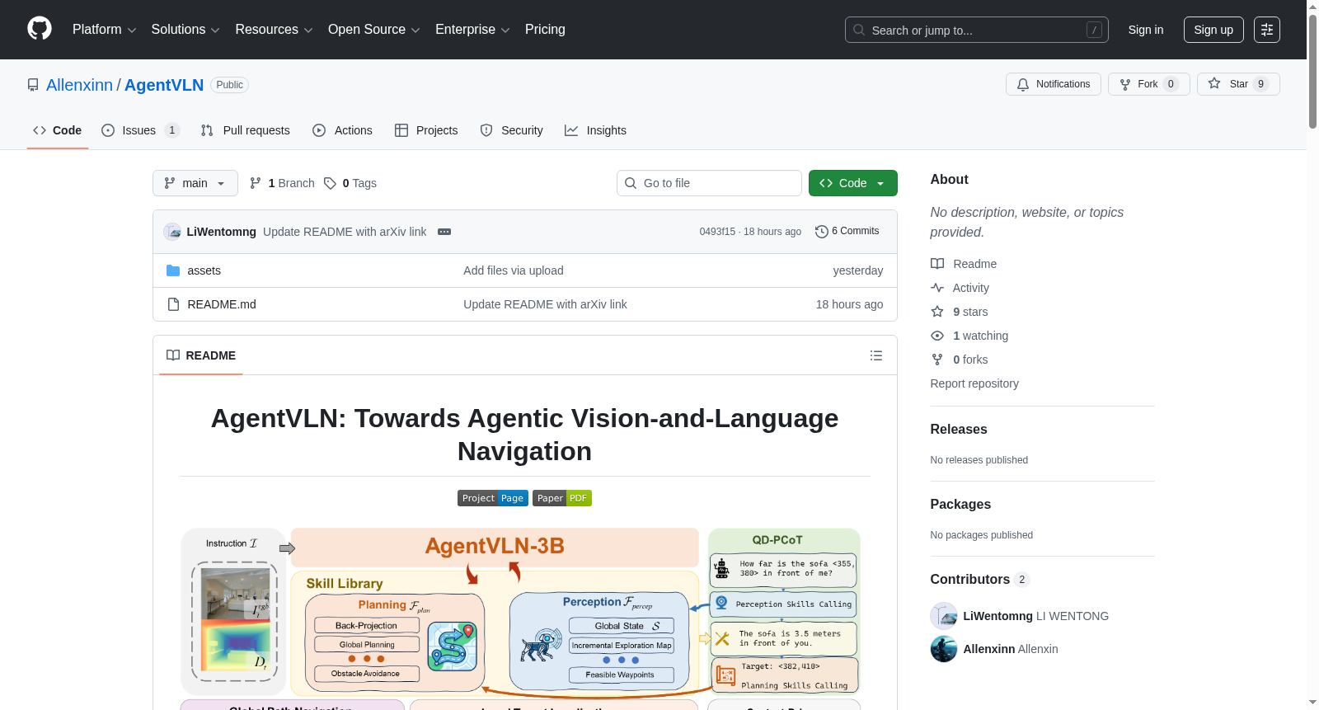Open LiWentomng commit author link

(222, 232)
